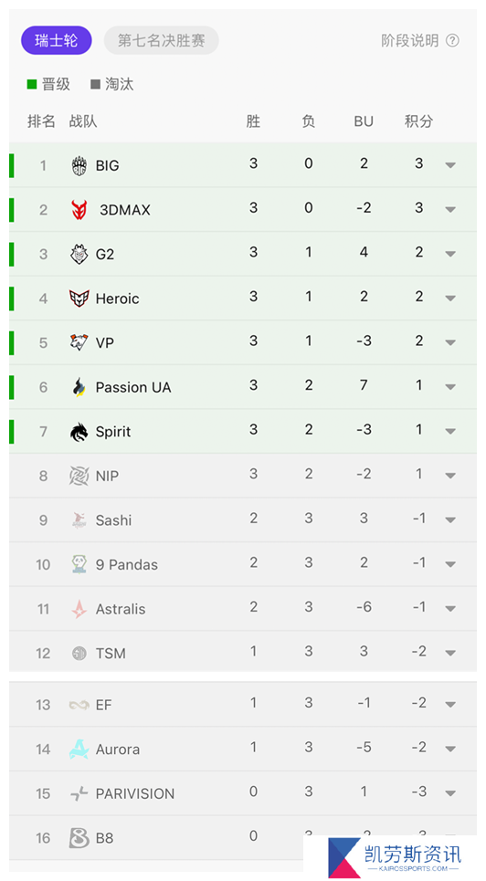Click the BIG team logo
Screen dimensions: 486x881
tap(79, 166)
